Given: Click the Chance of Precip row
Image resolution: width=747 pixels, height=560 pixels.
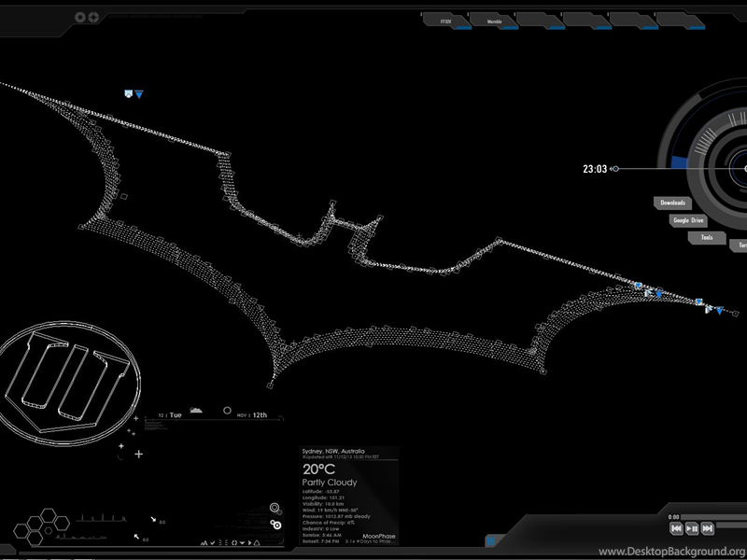Looking at the screenshot, I should pyautogui.click(x=329, y=523).
